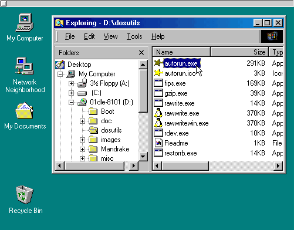Sort files by the Size column header
Image resolution: width=294 pixels, height=230 pixels.
tap(239, 52)
